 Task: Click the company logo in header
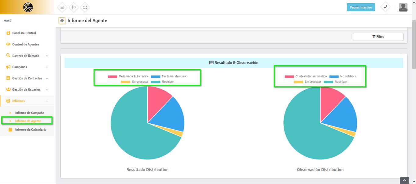28,7
